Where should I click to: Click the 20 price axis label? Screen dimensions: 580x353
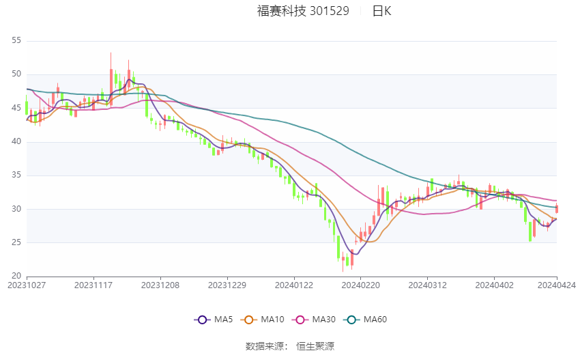pos(16,276)
